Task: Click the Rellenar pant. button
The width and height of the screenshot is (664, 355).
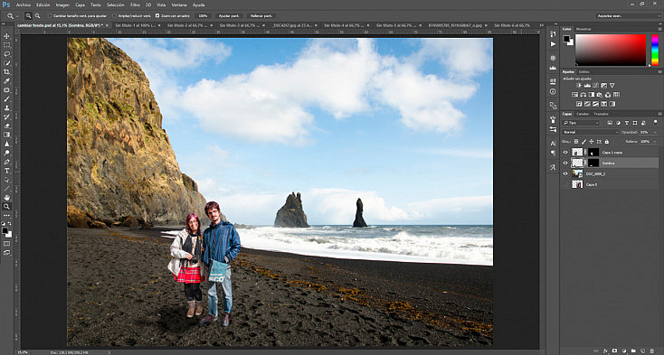Action: point(261,15)
